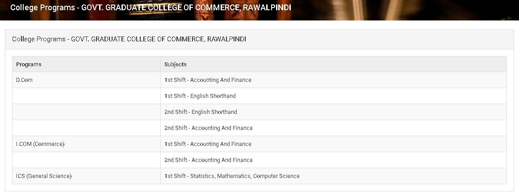The height and width of the screenshot is (194, 519).
Task: Select I.COM row's 1st Shift Accounting And Finance
Action: point(208,144)
